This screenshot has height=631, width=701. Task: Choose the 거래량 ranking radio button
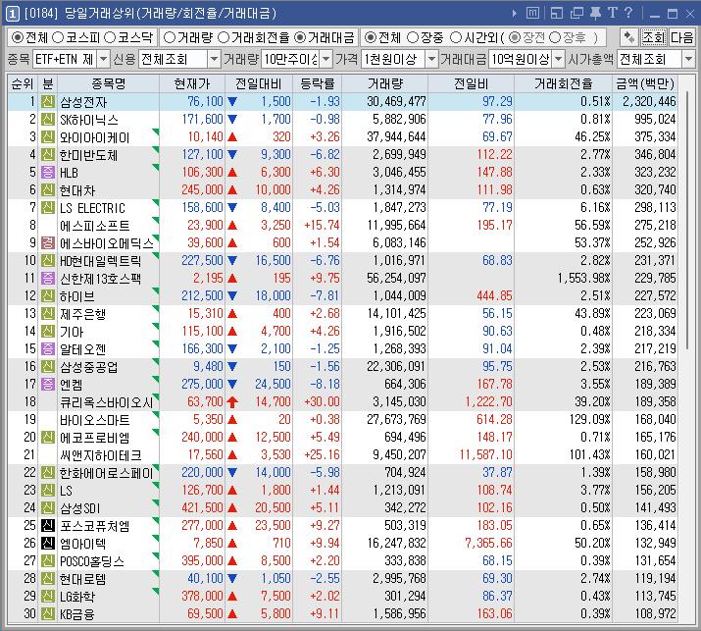(x=170, y=37)
